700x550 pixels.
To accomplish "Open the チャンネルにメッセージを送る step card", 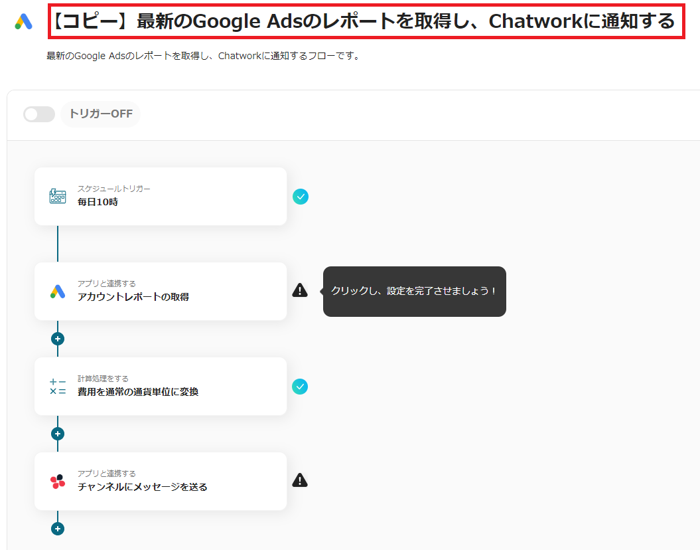I will coord(161,481).
